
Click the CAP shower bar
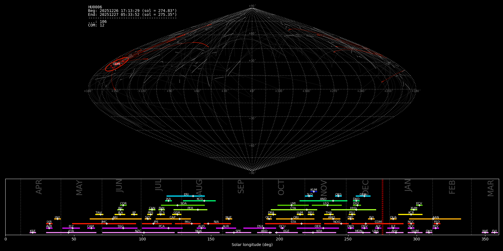click(x=173, y=219)
